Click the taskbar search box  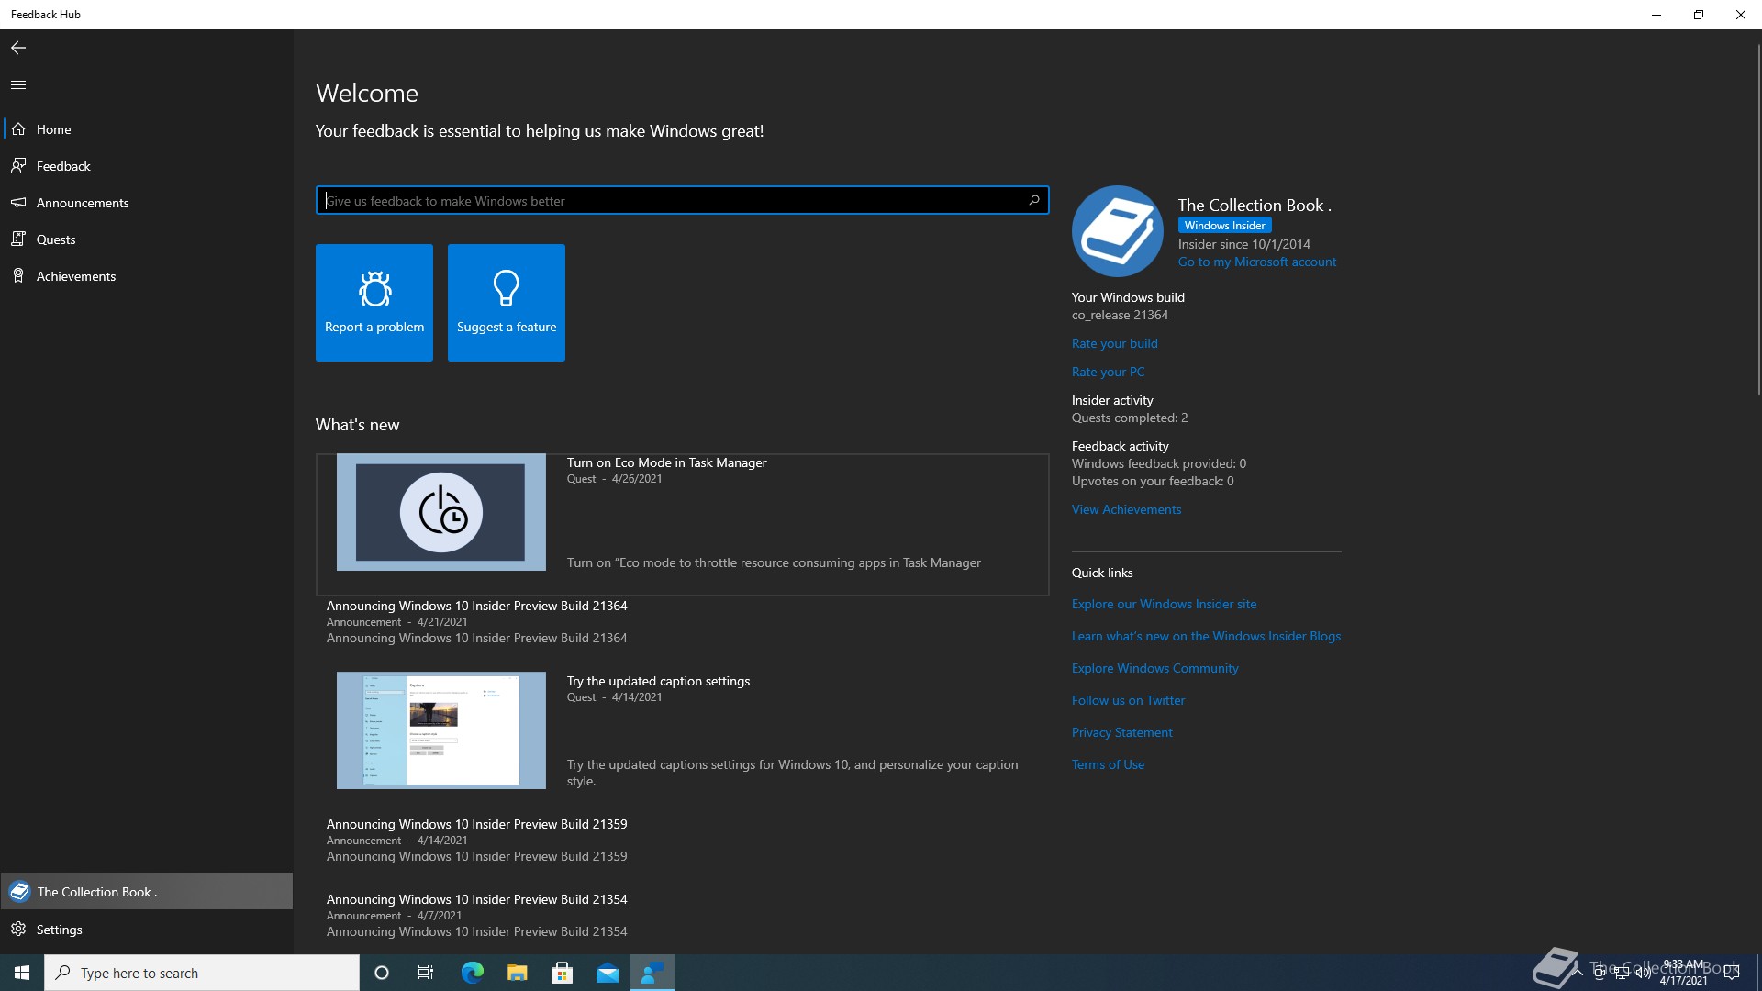[202, 973]
